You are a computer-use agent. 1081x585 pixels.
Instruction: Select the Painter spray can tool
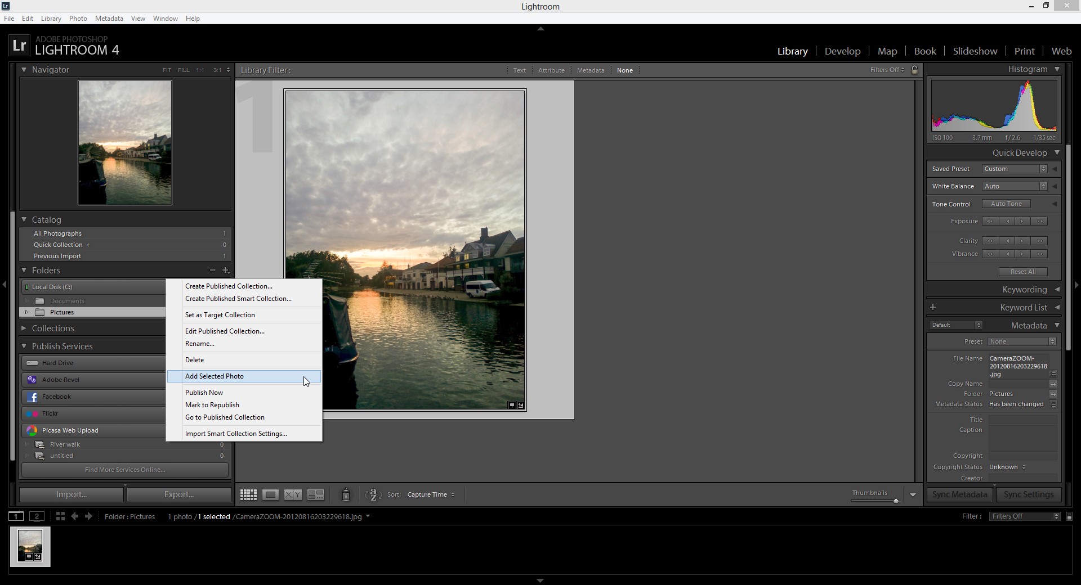tap(346, 495)
